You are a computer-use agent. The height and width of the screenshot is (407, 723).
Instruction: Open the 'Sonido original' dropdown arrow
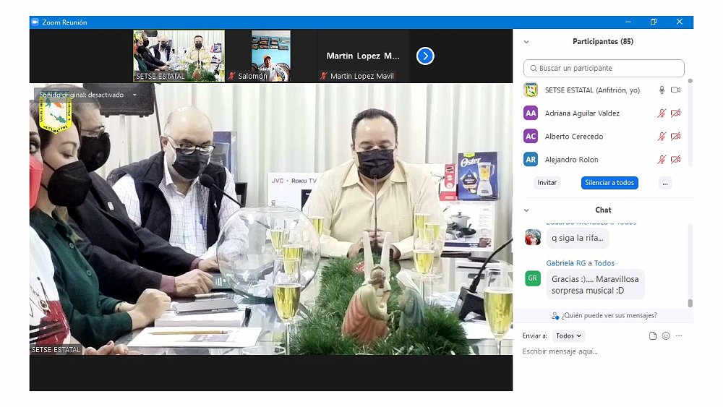pyautogui.click(x=134, y=95)
